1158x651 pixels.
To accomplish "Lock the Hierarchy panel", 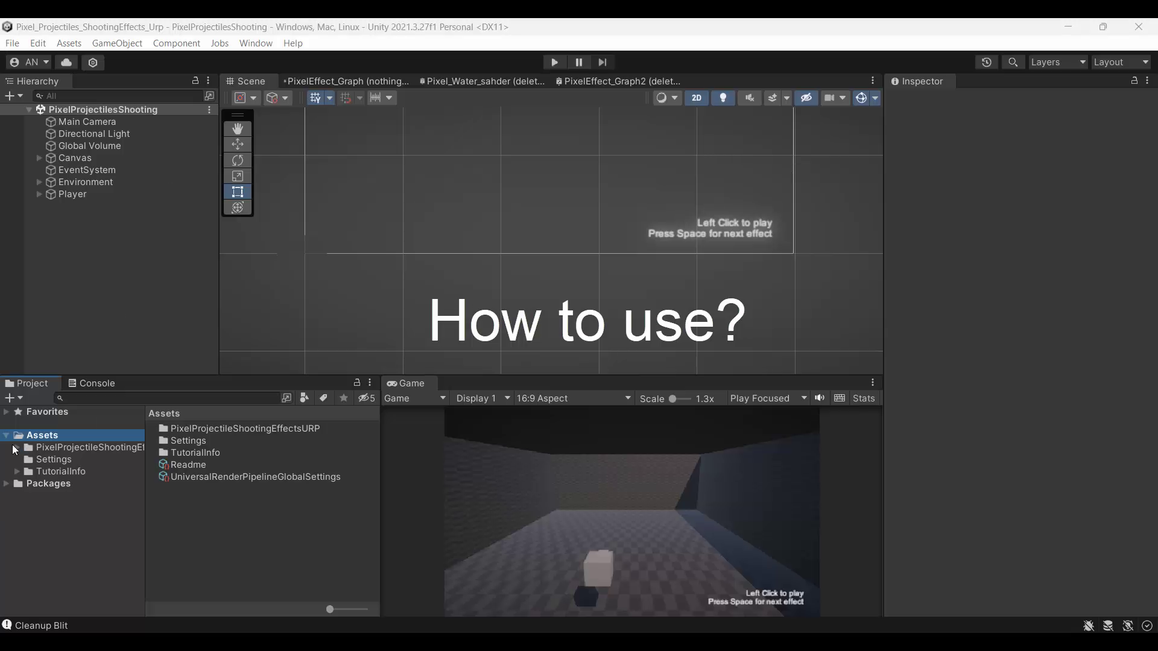I will 195,81.
